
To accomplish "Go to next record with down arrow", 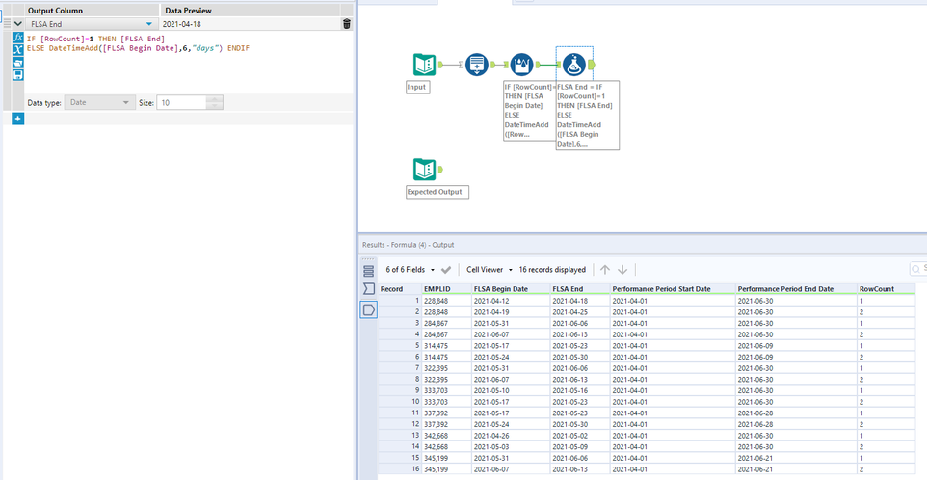I will [x=622, y=270].
